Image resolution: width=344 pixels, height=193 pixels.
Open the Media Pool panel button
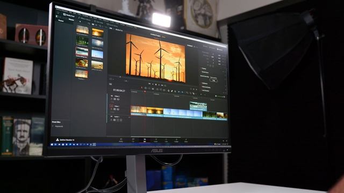click(69, 16)
